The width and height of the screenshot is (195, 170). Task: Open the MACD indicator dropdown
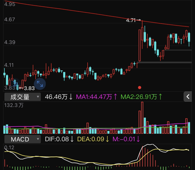point(23,139)
